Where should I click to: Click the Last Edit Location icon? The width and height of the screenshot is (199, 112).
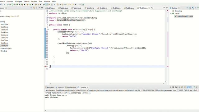coord(67,5)
